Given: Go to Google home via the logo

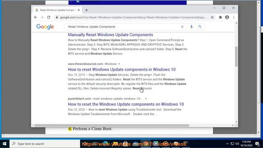Looking at the screenshot, I should click(45, 27).
